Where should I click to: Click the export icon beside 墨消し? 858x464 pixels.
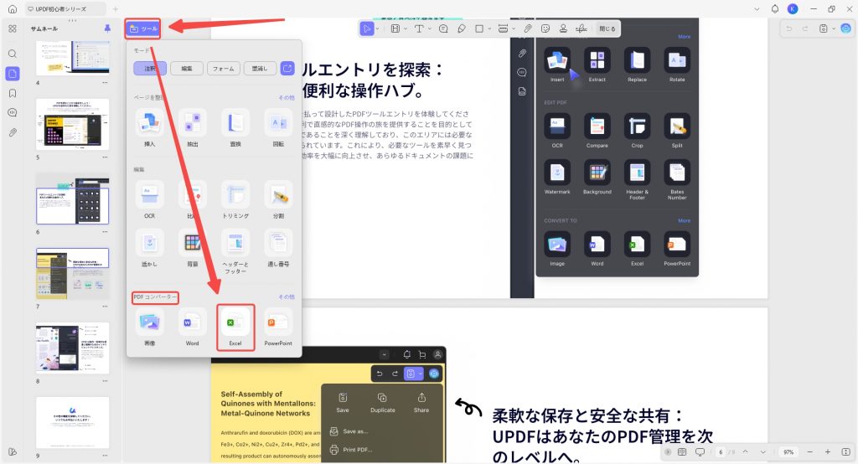tap(287, 69)
